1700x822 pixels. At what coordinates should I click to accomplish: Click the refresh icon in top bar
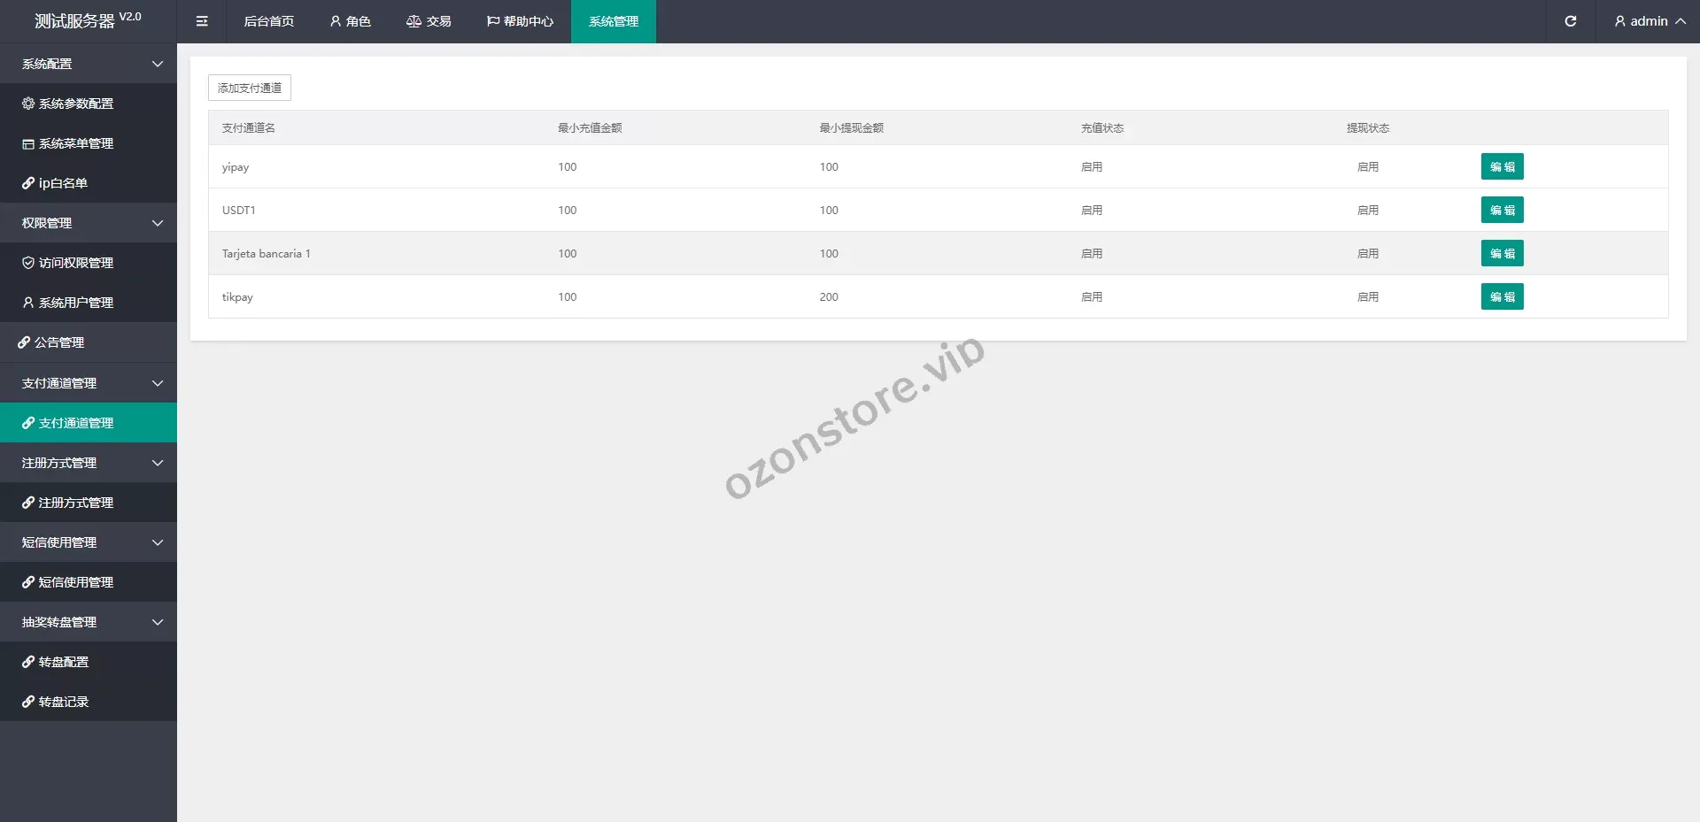(1570, 21)
